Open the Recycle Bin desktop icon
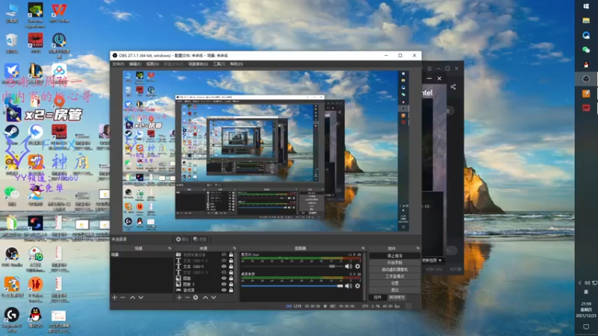Screen dimensions: 598x336 click(x=12, y=43)
